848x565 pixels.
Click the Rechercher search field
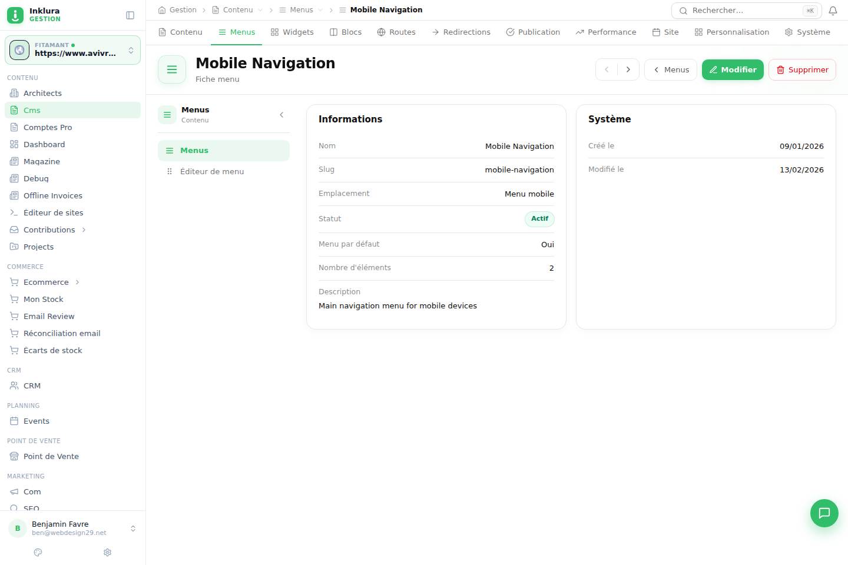point(746,11)
